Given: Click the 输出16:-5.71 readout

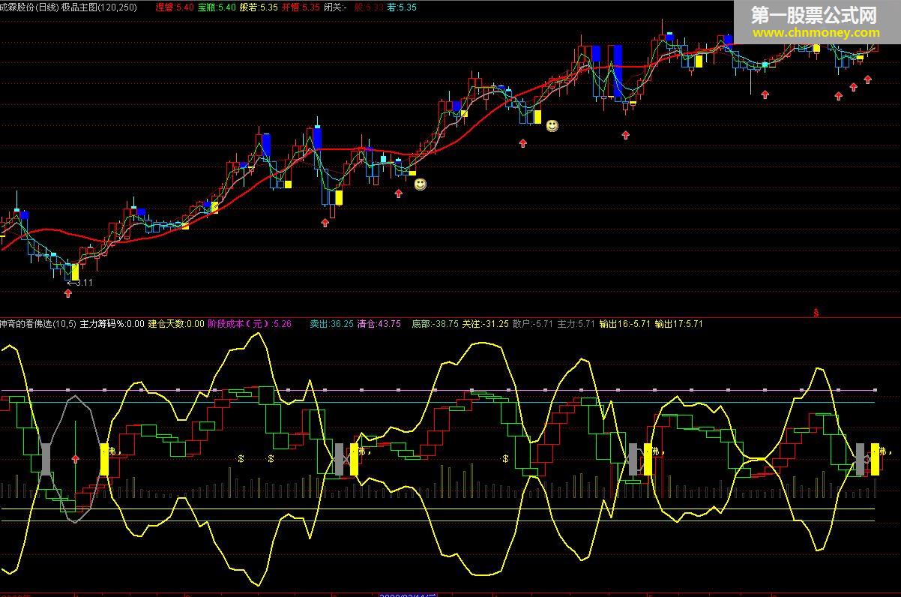Looking at the screenshot, I should tap(624, 324).
